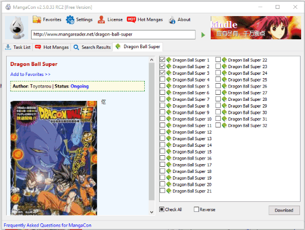Image resolution: width=305 pixels, height=230 pixels.
Task: Open the Settings gear icon
Action: coord(70,19)
